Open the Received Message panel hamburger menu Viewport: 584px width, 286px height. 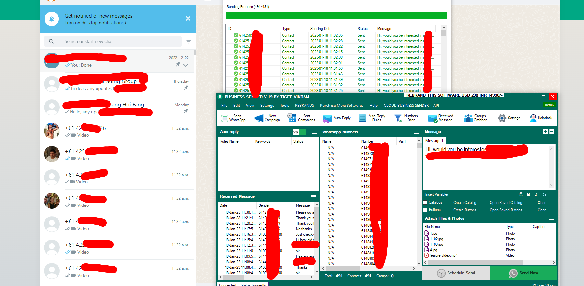coord(313,197)
